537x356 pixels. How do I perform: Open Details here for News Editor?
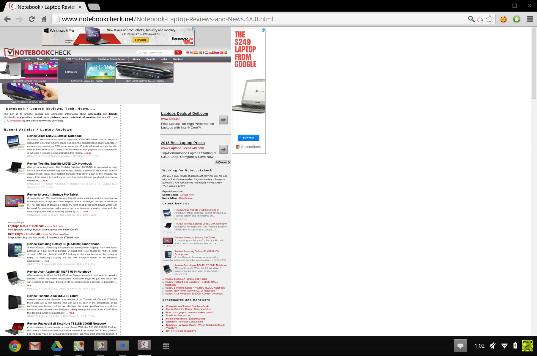(186, 198)
